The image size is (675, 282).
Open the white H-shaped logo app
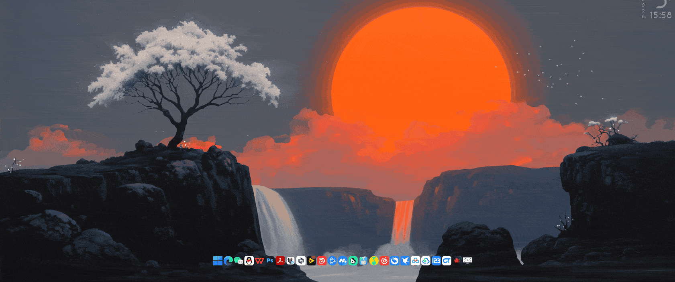(301, 261)
